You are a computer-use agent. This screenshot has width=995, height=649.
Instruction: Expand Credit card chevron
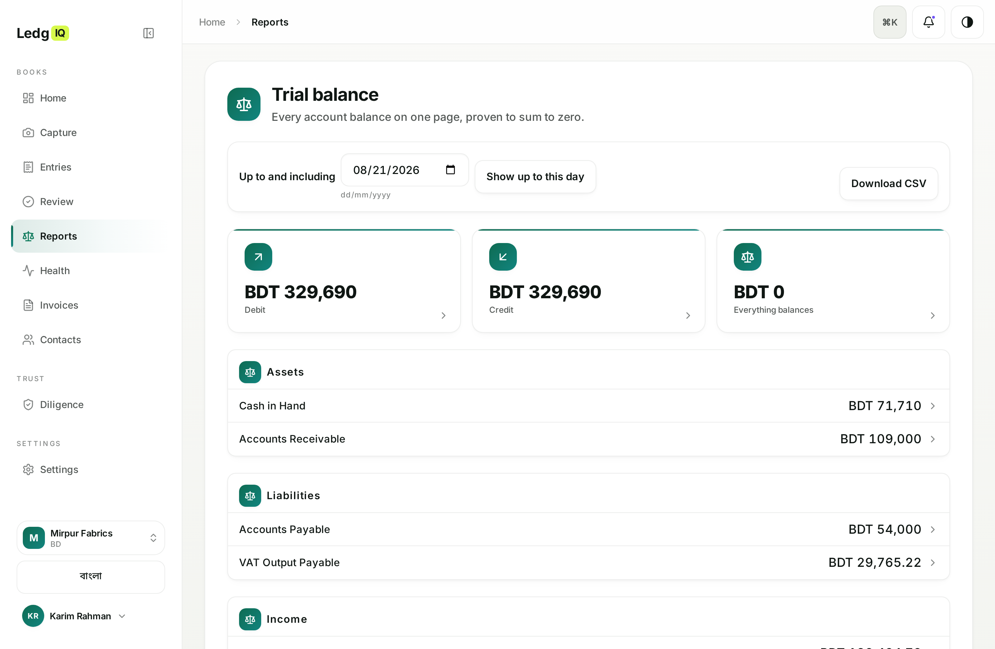coord(688,316)
